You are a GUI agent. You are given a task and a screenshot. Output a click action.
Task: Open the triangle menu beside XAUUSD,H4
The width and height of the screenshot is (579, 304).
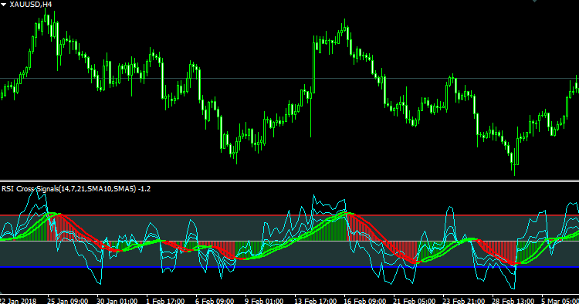(x=3, y=5)
